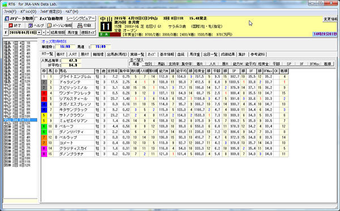Image resolution: width=340 pixels, height=211 pixels.
Task: Select 中山 3回 8日 12R in race list
Action: click(x=17, y=124)
